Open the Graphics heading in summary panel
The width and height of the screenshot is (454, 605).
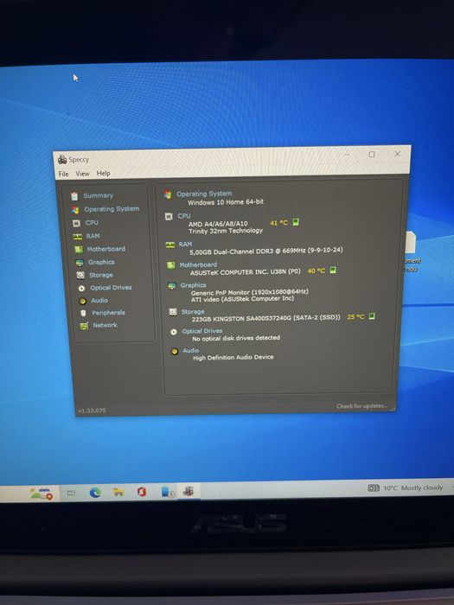(x=193, y=285)
